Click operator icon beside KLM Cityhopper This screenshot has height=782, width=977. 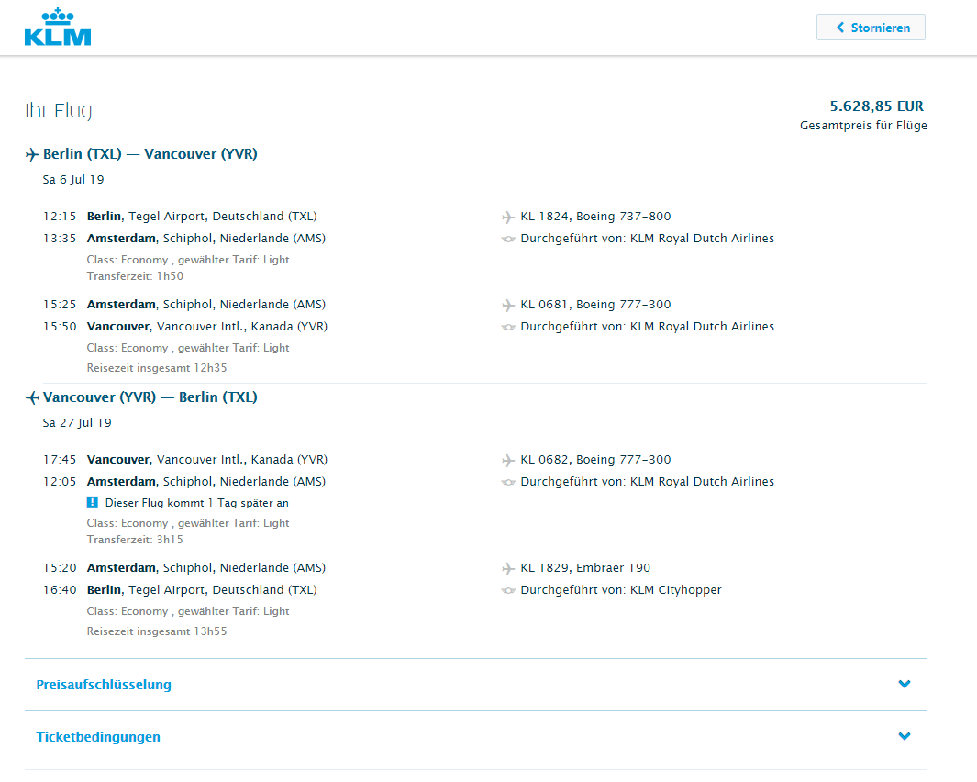(x=508, y=590)
